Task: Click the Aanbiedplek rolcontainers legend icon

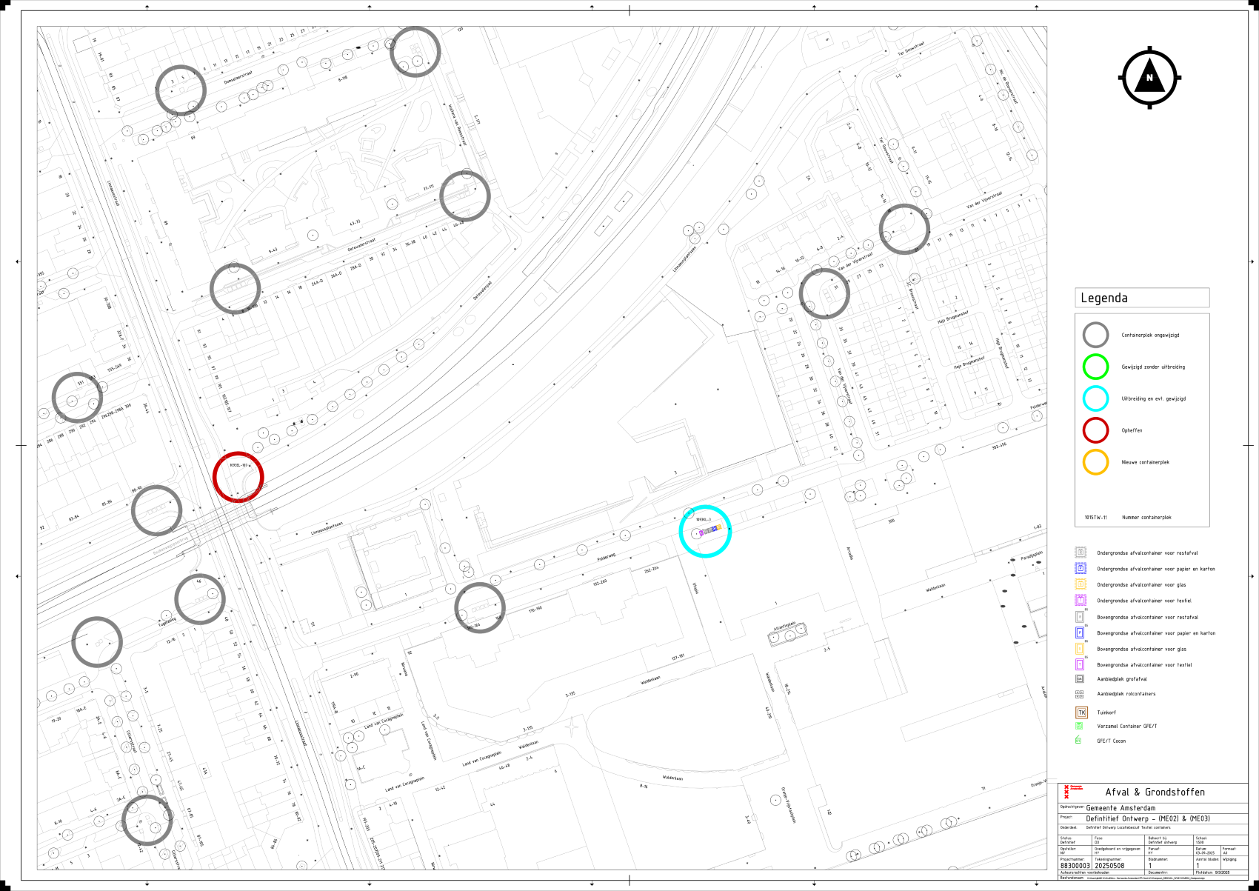Action: 1080,694
